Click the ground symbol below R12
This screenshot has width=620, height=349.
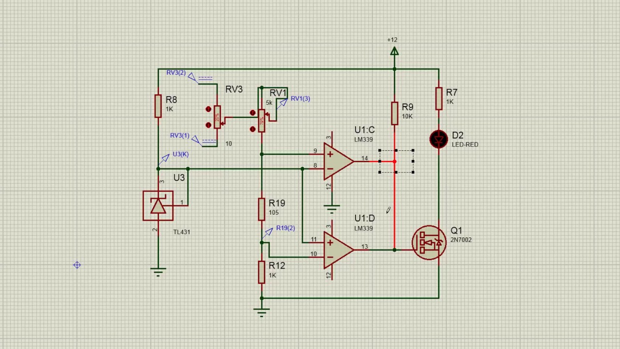pos(262,312)
